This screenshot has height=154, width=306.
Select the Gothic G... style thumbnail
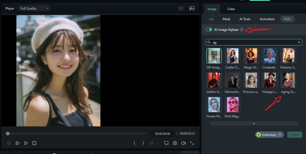click(x=214, y=80)
